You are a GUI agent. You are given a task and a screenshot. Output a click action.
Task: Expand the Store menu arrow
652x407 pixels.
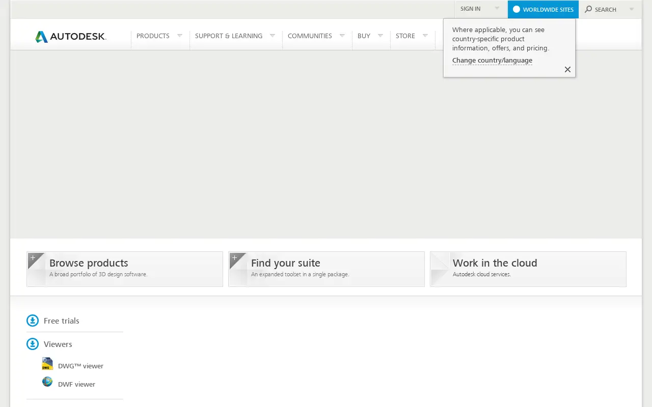(x=425, y=36)
